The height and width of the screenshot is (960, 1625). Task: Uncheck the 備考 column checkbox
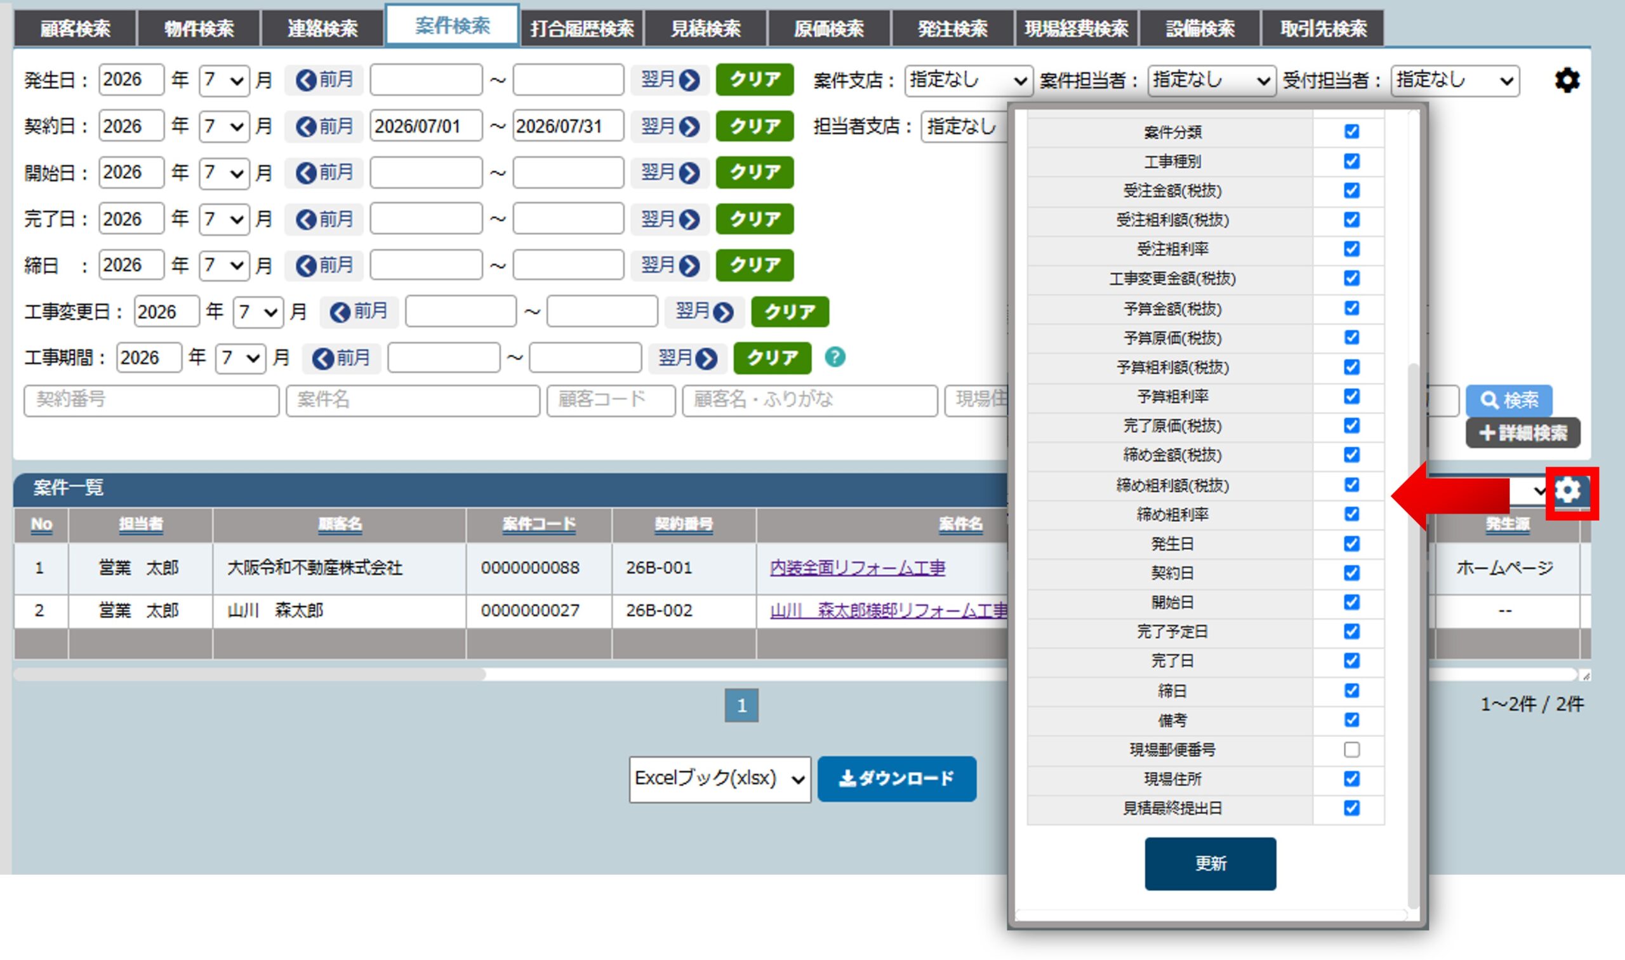pos(1351,720)
